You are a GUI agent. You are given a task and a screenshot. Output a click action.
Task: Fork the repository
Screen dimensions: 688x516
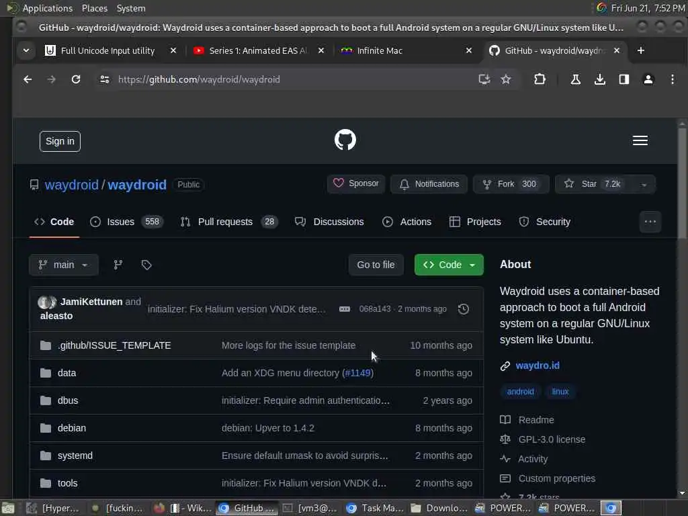coord(511,184)
